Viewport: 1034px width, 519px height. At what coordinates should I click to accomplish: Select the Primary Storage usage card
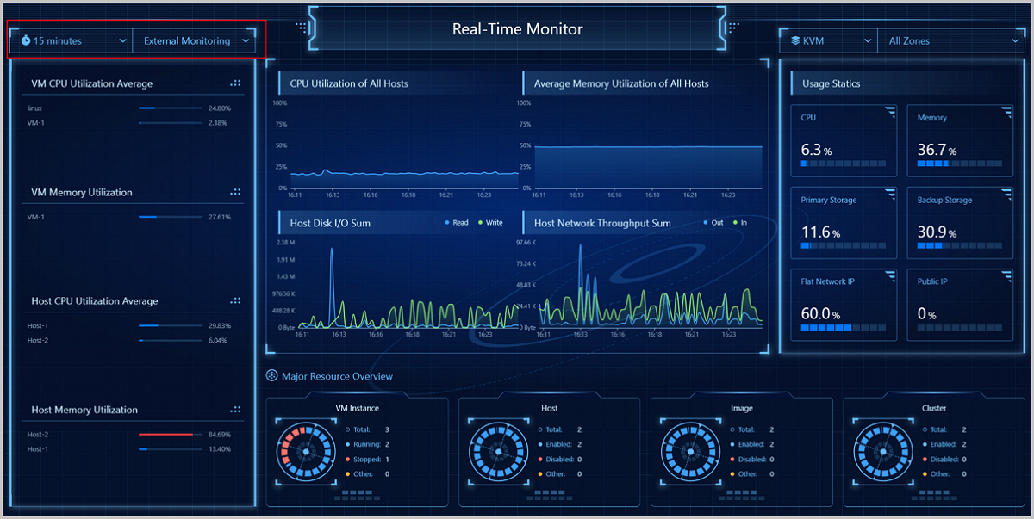coord(844,222)
